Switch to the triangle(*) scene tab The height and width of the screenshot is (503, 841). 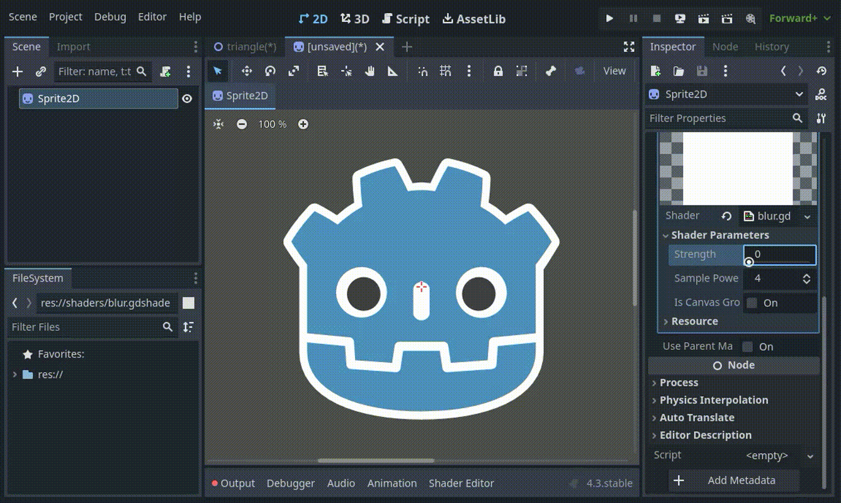[x=245, y=47]
